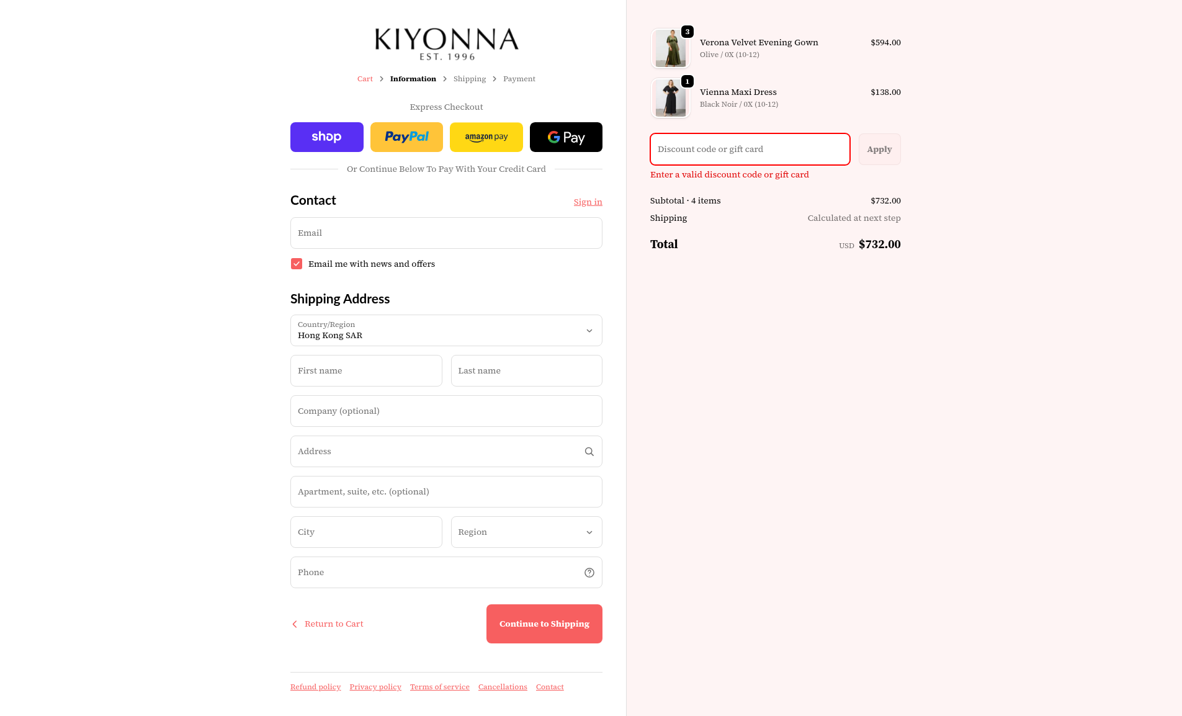Focus the discount code input field

(x=750, y=150)
